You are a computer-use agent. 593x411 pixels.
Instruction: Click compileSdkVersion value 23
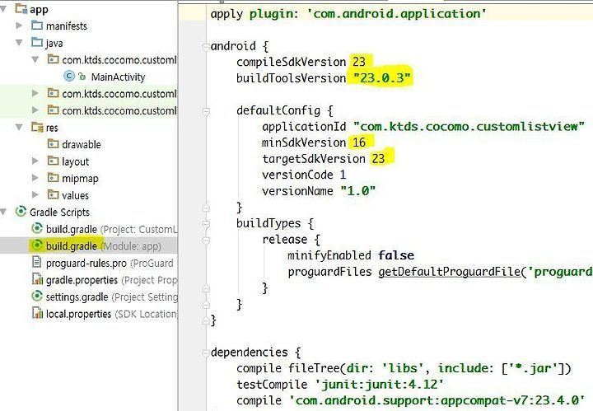359,62
